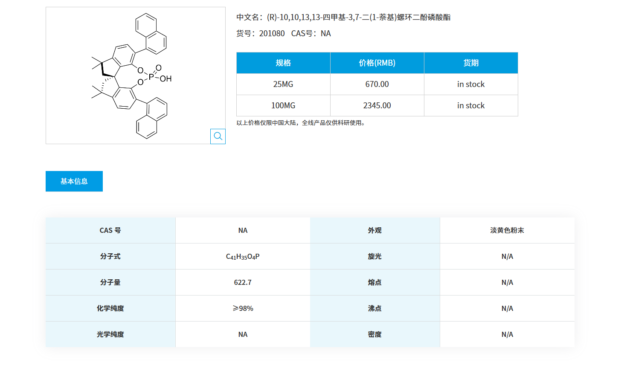Viewport: 624px width, 368px height.
Task: Click the 规格 column header
Action: [x=283, y=63]
